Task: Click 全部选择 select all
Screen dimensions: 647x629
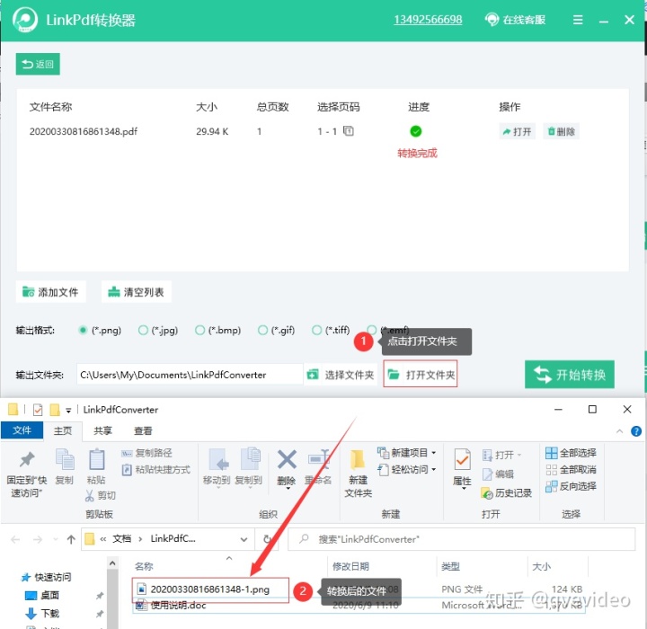Action: point(571,453)
